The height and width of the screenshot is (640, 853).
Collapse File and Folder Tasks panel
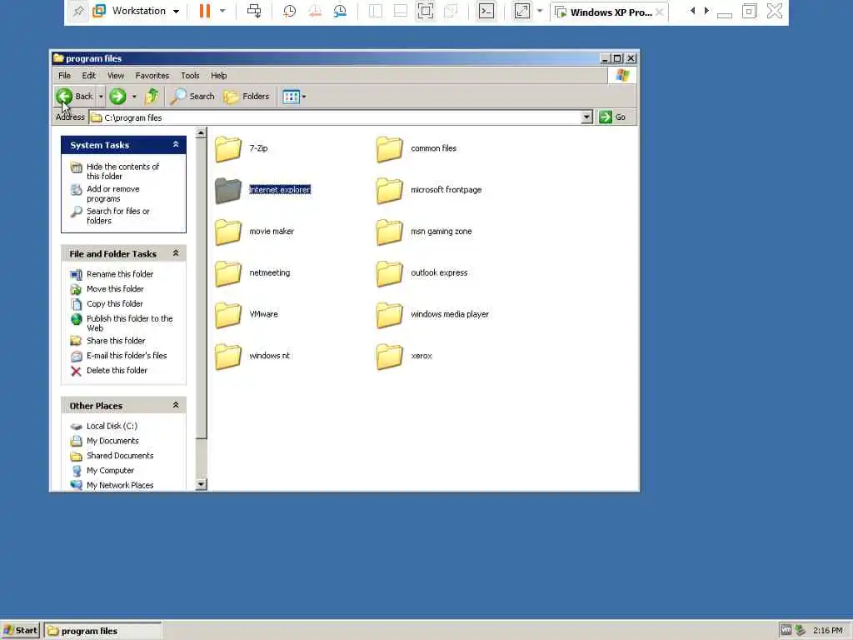tap(176, 253)
